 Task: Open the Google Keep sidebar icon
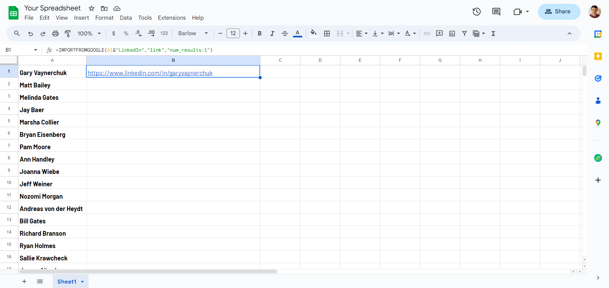click(x=598, y=56)
